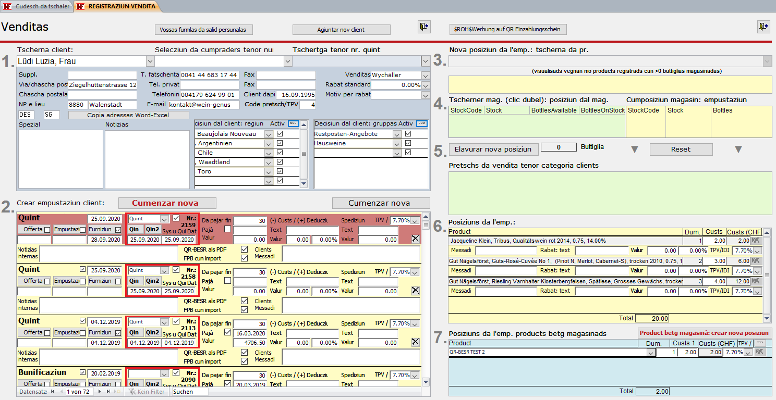Image resolution: width=776 pixels, height=400 pixels.
Task: Delete order Nr. 2159 with the X icon
Action: tap(415, 239)
